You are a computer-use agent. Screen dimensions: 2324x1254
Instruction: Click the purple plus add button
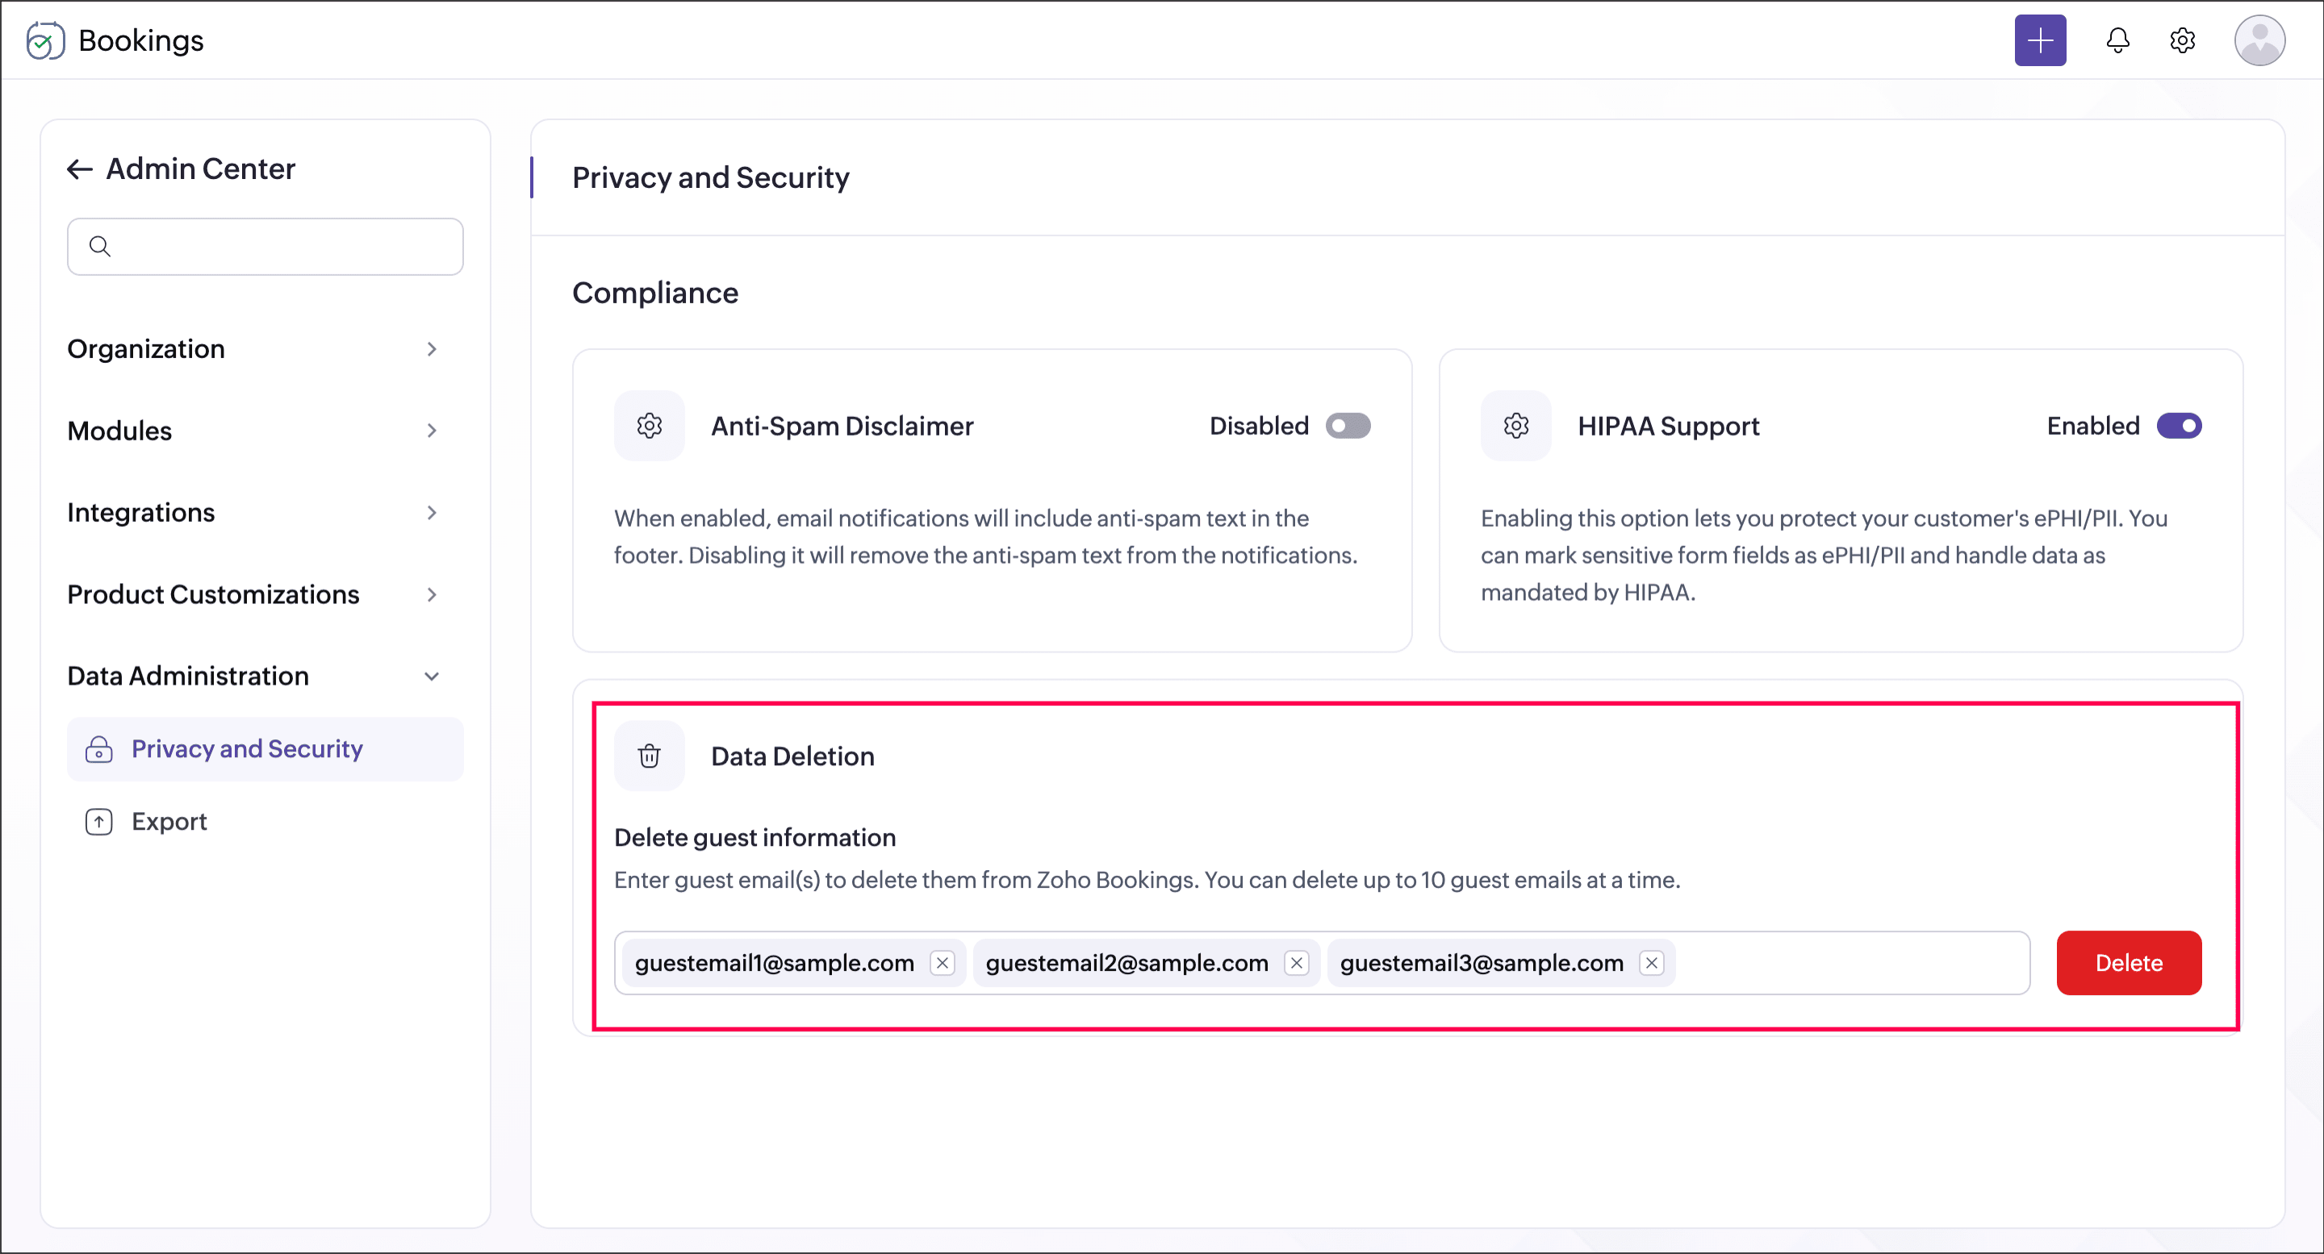click(x=2040, y=40)
